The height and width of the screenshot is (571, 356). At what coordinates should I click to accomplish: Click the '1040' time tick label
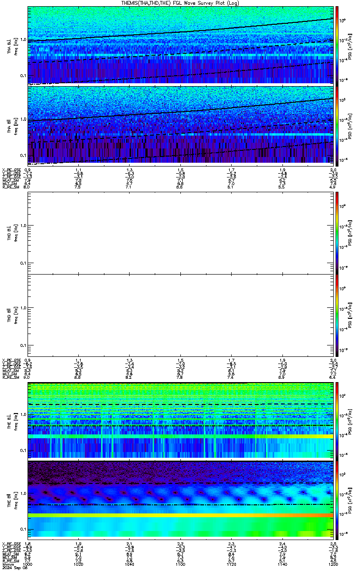tap(130, 563)
